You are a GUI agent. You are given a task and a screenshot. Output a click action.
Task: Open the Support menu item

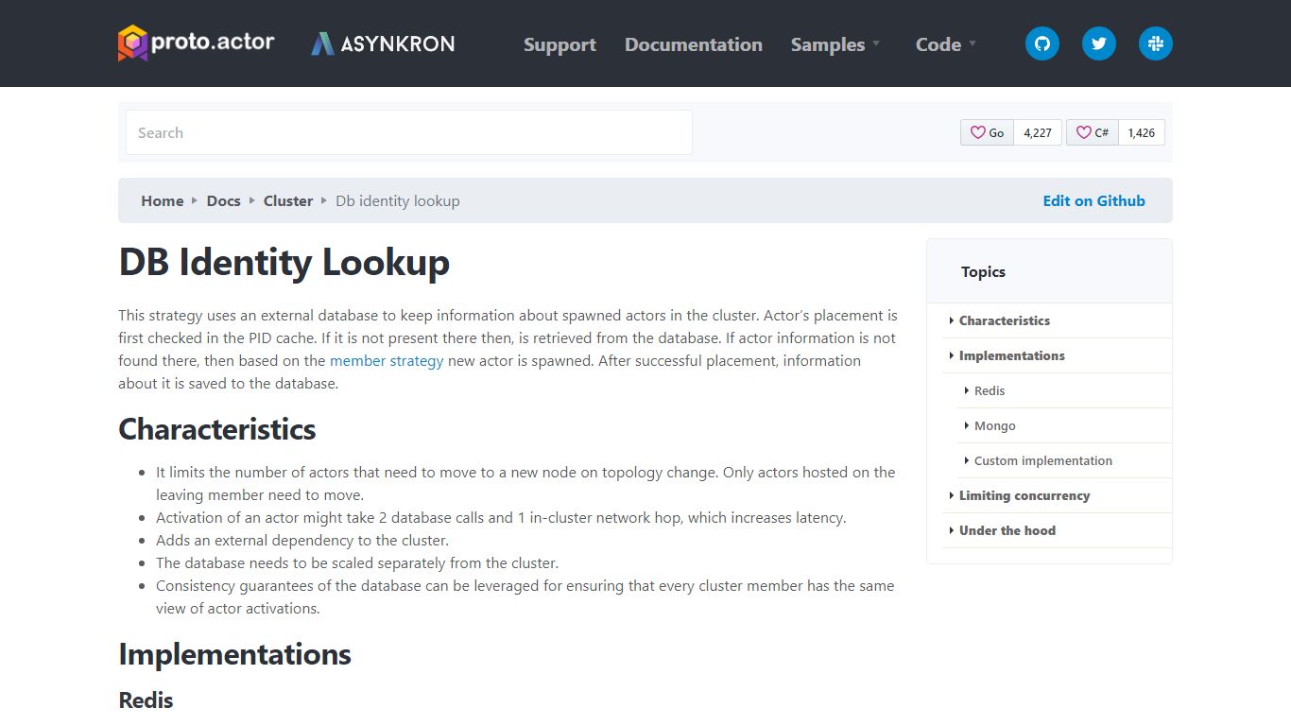[559, 44]
